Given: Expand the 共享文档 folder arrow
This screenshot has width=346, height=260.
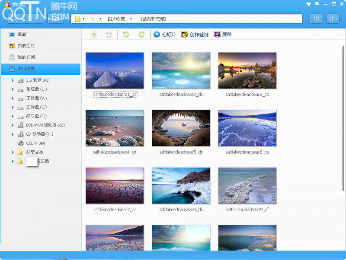Looking at the screenshot, I should (13, 152).
